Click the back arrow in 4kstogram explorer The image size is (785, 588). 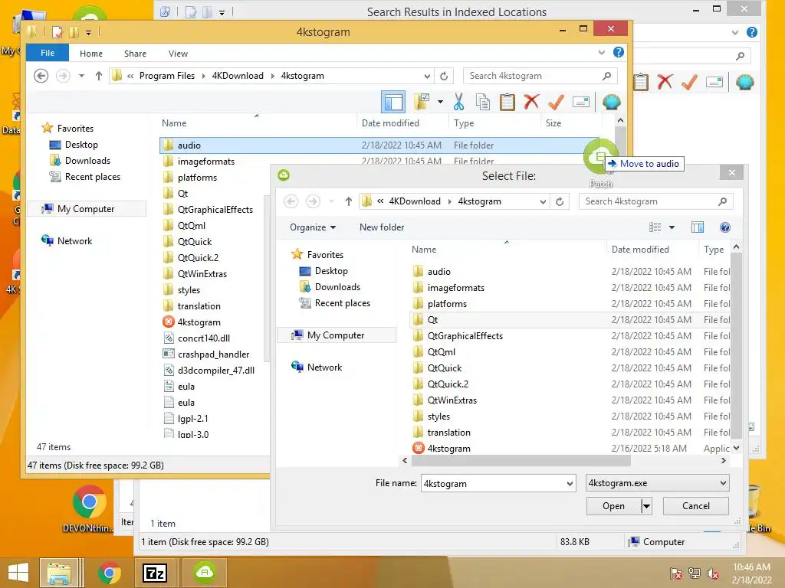(x=41, y=76)
